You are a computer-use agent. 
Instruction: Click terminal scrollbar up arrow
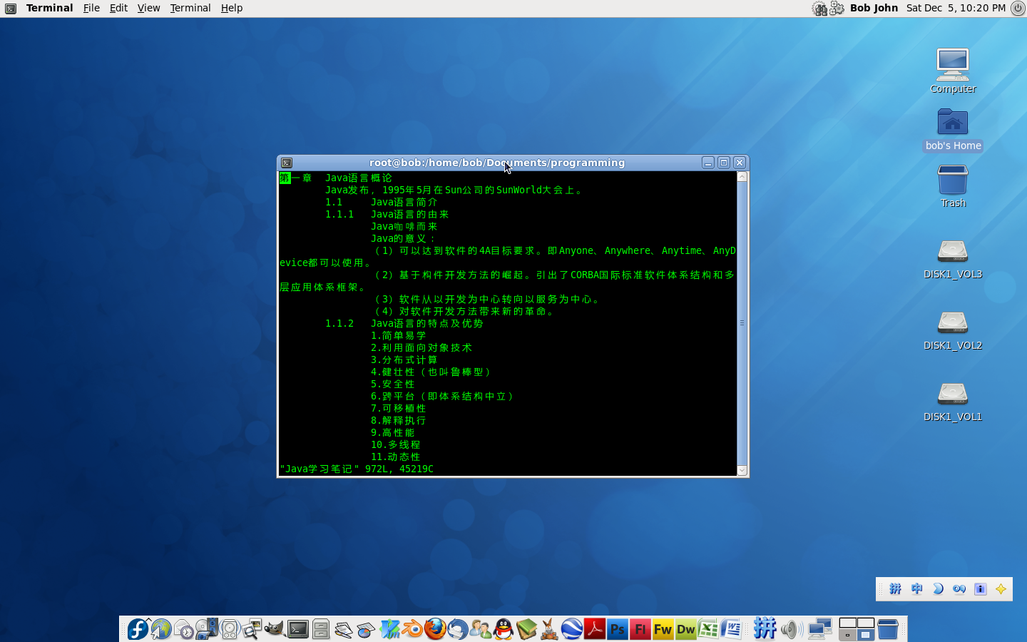click(742, 177)
